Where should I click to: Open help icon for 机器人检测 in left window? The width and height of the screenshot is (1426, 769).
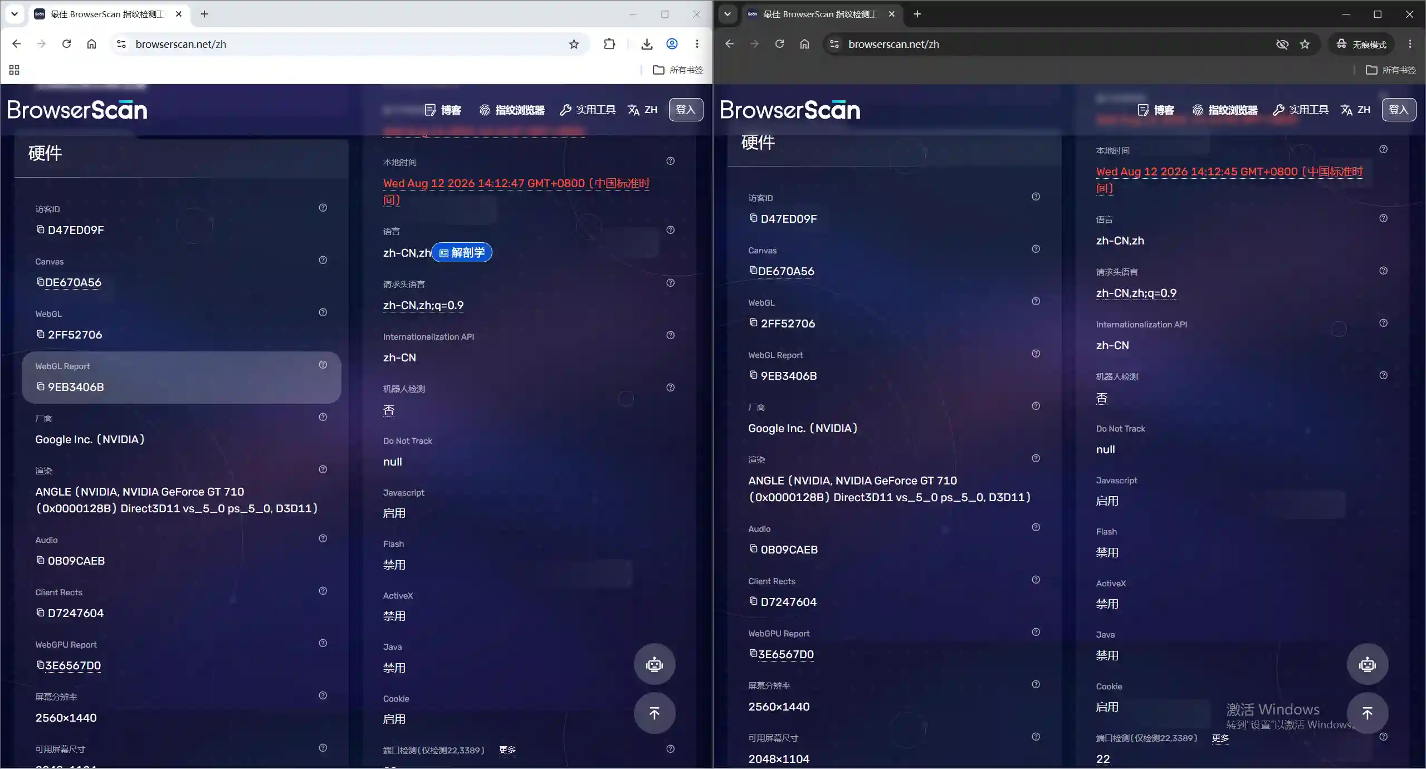coord(670,388)
